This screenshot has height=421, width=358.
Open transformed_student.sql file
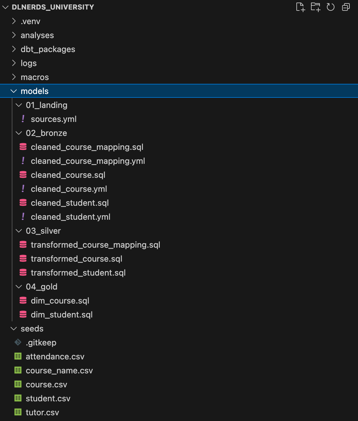[78, 273]
